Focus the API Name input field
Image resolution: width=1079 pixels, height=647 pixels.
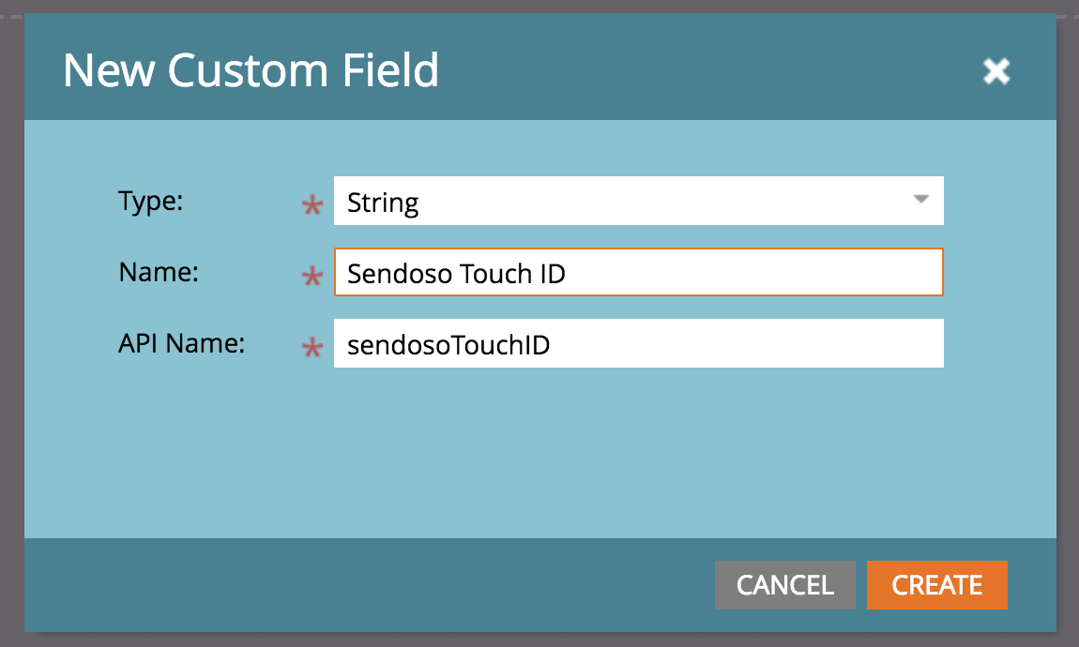[x=639, y=343]
